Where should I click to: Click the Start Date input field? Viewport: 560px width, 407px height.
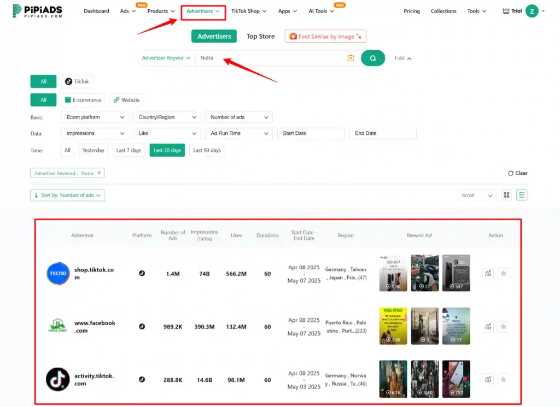pos(311,133)
